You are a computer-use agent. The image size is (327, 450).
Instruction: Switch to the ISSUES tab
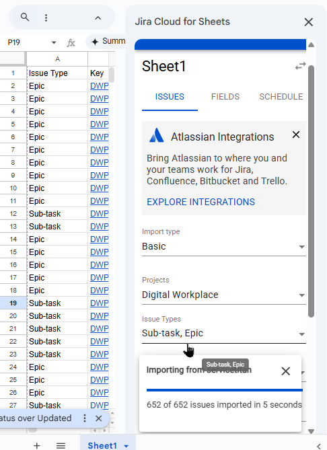pyautogui.click(x=170, y=97)
